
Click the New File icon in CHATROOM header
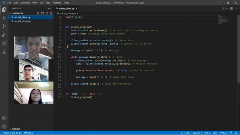click(x=38, y=13)
